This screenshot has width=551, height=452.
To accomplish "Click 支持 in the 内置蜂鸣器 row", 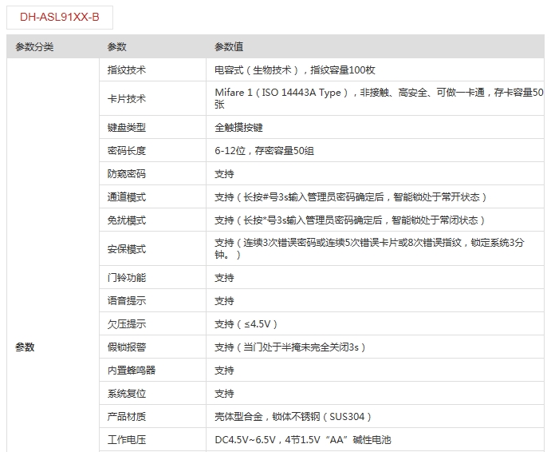I will click(224, 370).
